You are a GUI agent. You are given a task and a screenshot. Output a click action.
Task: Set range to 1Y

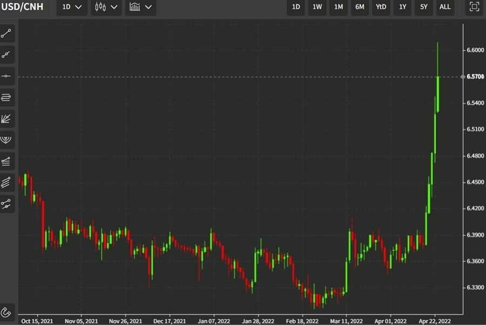(402, 7)
